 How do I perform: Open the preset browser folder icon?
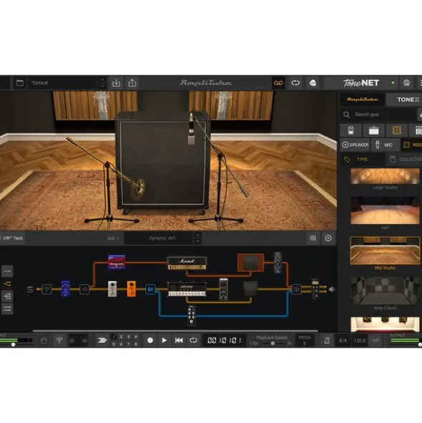pos(20,83)
